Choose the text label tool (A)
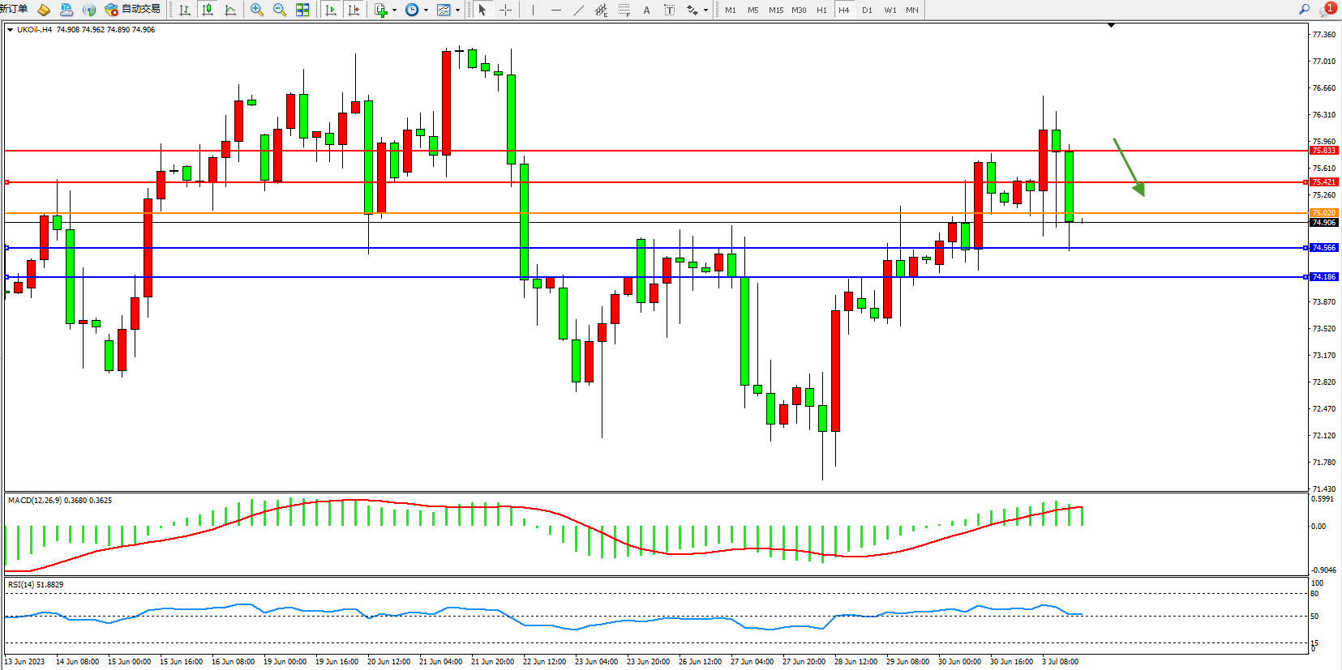Screen dimensions: 1342x670 click(x=646, y=10)
